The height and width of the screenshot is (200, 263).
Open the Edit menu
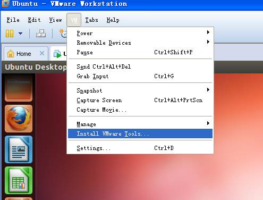tap(34, 20)
